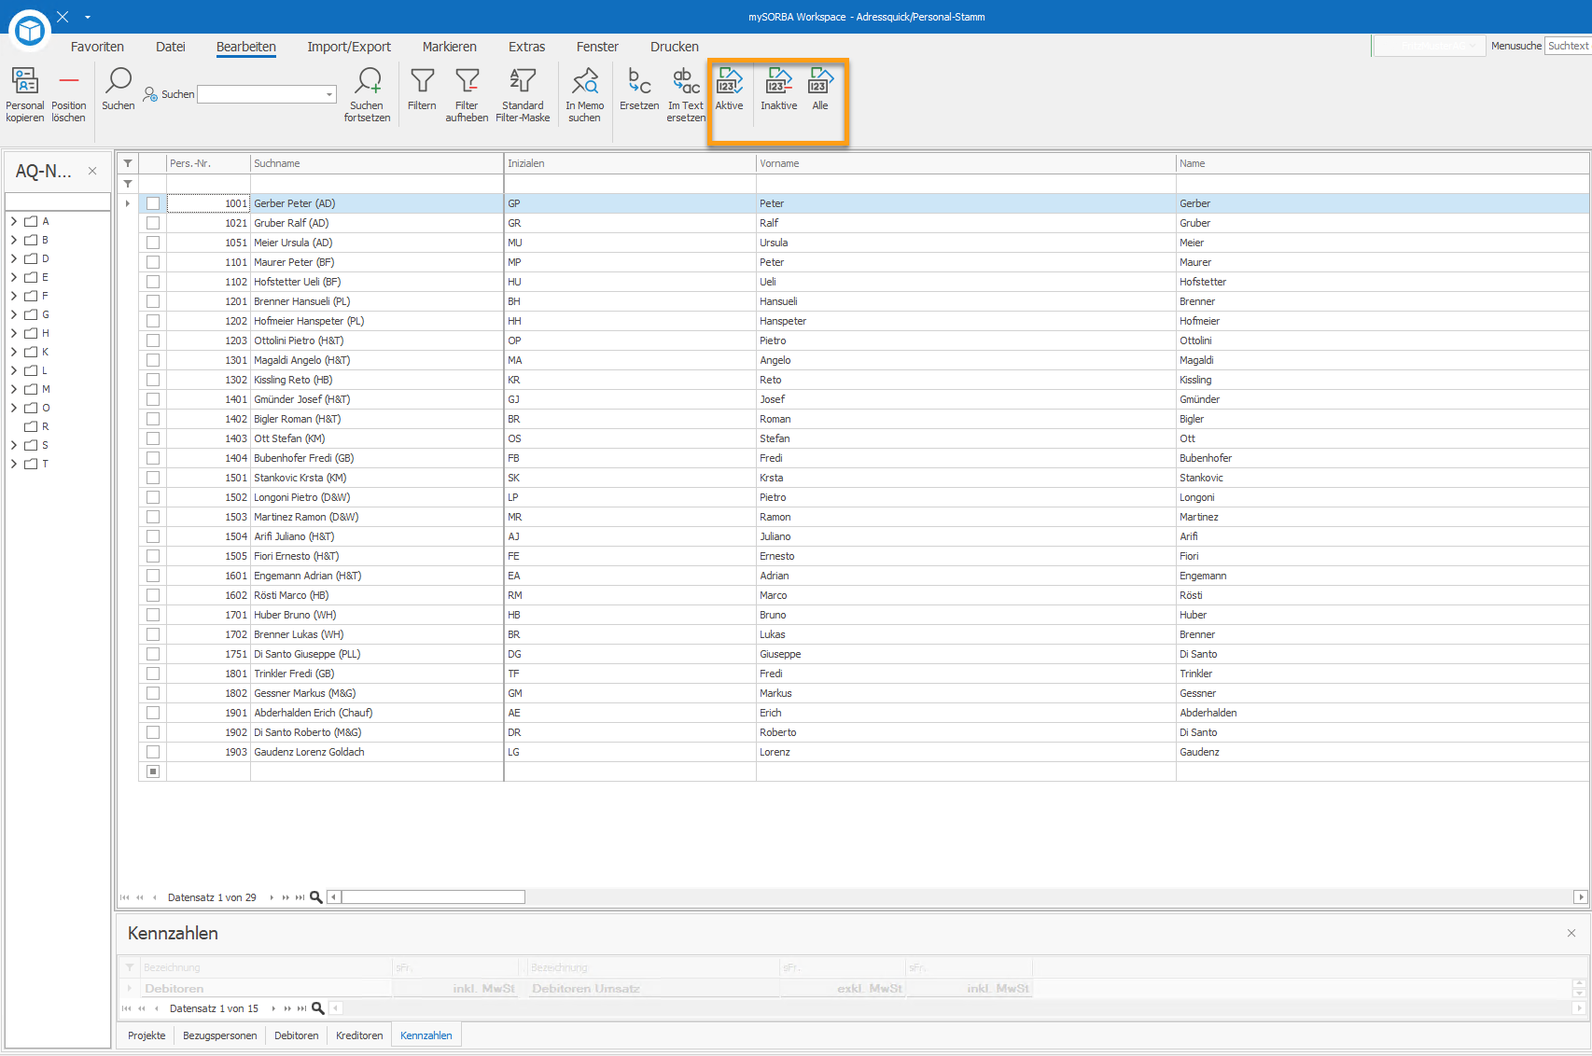This screenshot has height=1056, width=1592.
Task: Open the Import/Export ribbon tab
Action: pos(349,47)
